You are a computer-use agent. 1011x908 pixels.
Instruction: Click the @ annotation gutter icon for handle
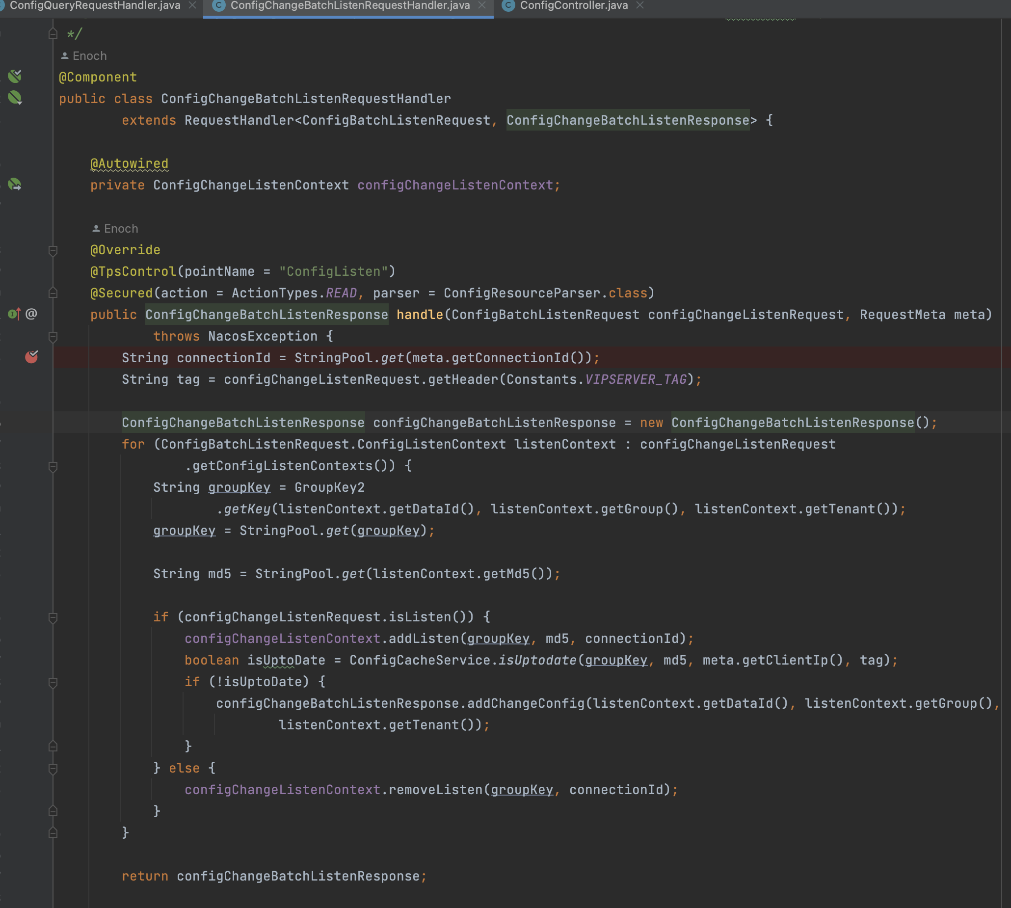(31, 314)
